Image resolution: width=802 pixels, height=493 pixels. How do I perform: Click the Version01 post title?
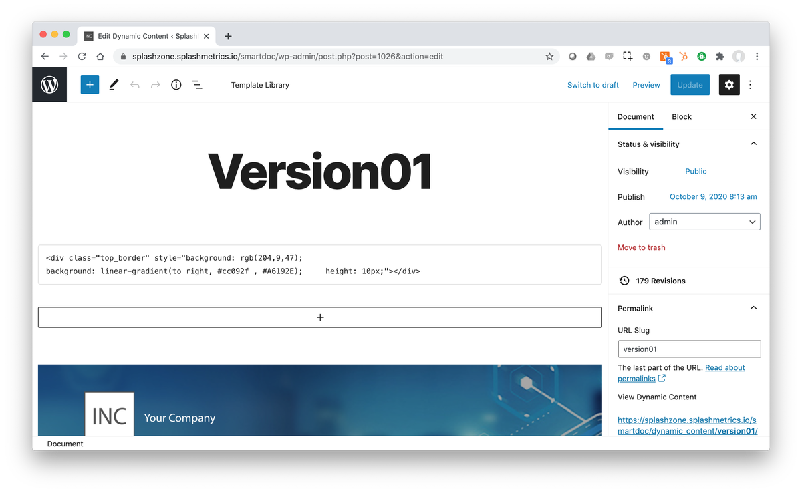[320, 172]
